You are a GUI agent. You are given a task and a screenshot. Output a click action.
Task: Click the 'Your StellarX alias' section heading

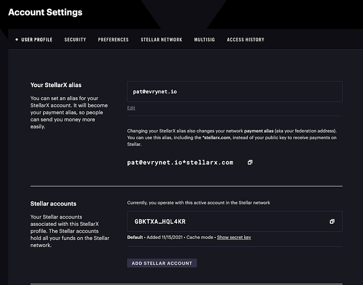pos(56,85)
